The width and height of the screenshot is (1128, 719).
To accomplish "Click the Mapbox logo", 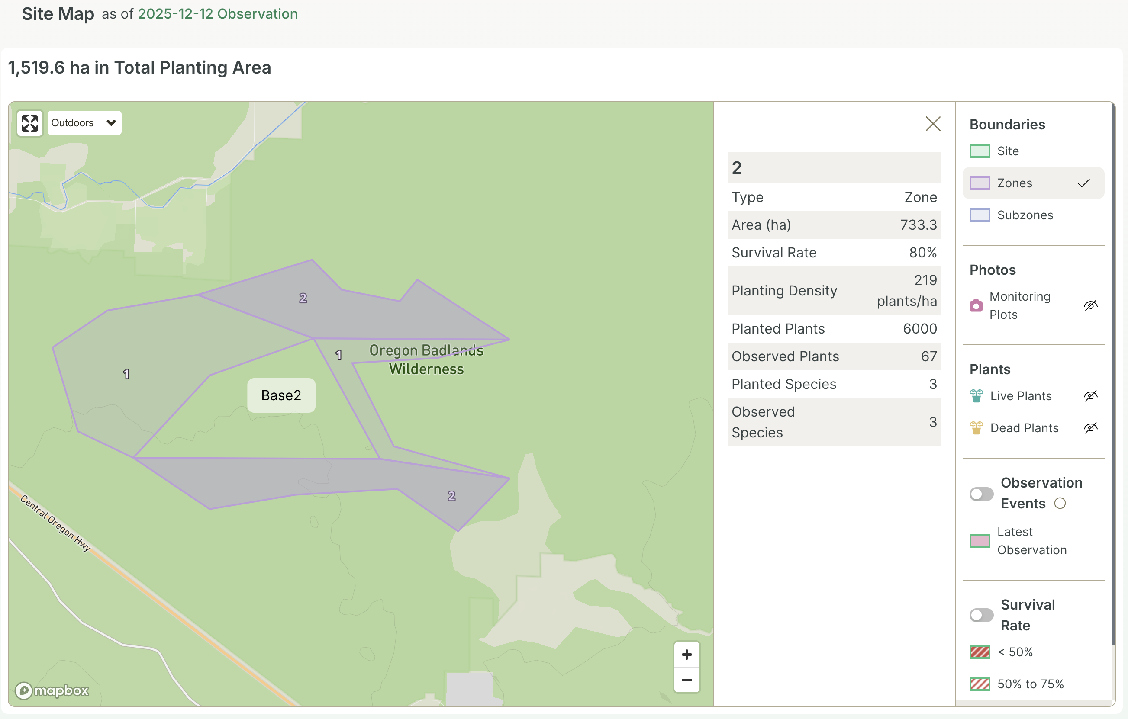I will [x=52, y=690].
